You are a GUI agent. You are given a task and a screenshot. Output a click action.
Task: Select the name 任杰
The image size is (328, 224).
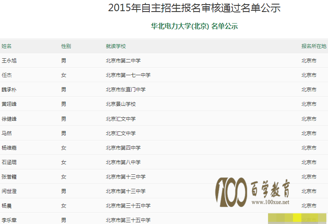coord(7,75)
